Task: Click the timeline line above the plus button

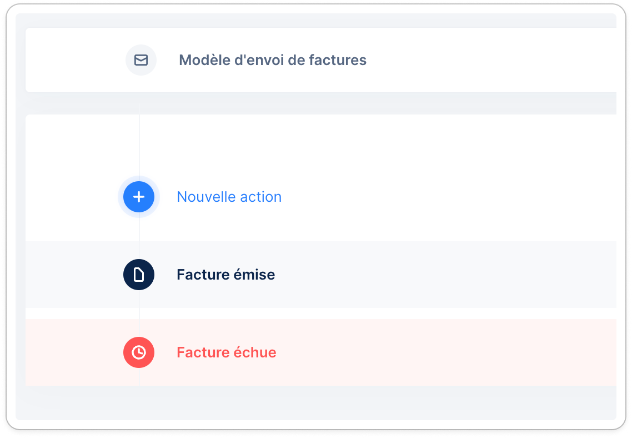Action: pos(139,145)
